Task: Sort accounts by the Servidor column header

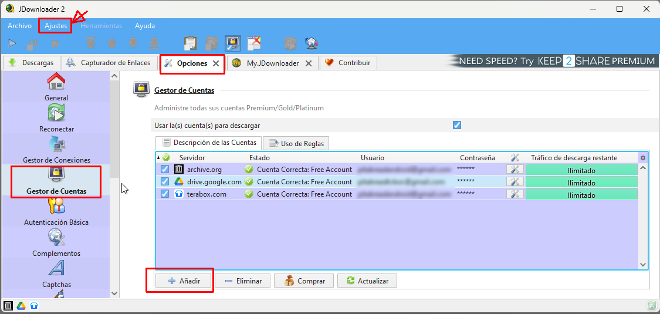Action: (192, 158)
